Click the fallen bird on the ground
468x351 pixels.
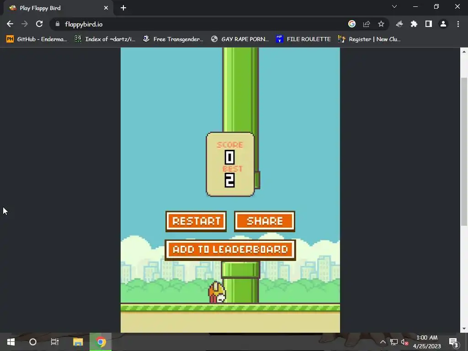point(217,293)
